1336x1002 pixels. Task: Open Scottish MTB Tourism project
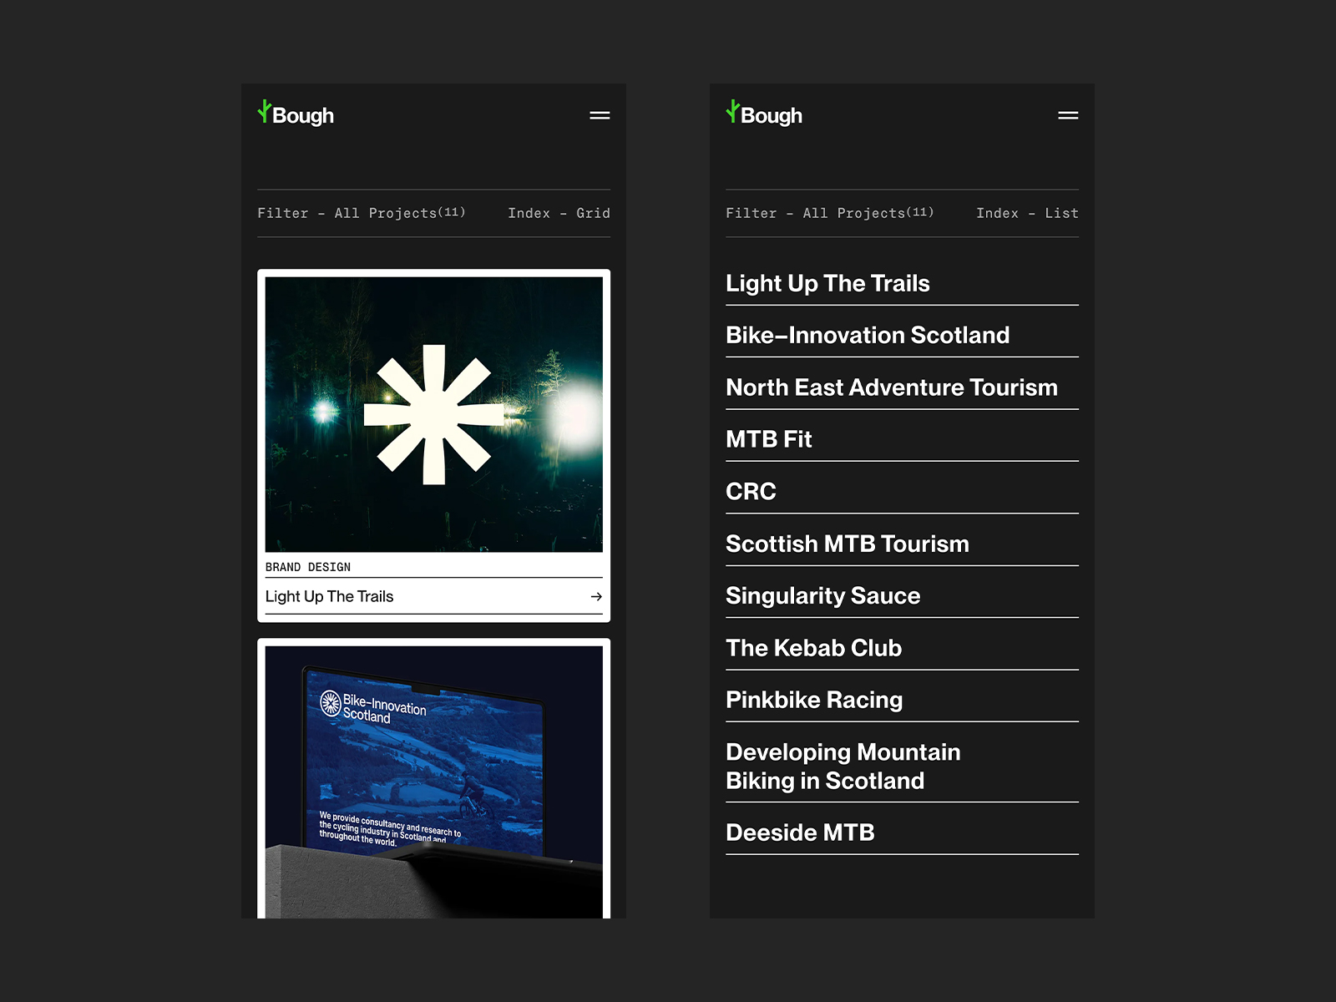pos(847,544)
